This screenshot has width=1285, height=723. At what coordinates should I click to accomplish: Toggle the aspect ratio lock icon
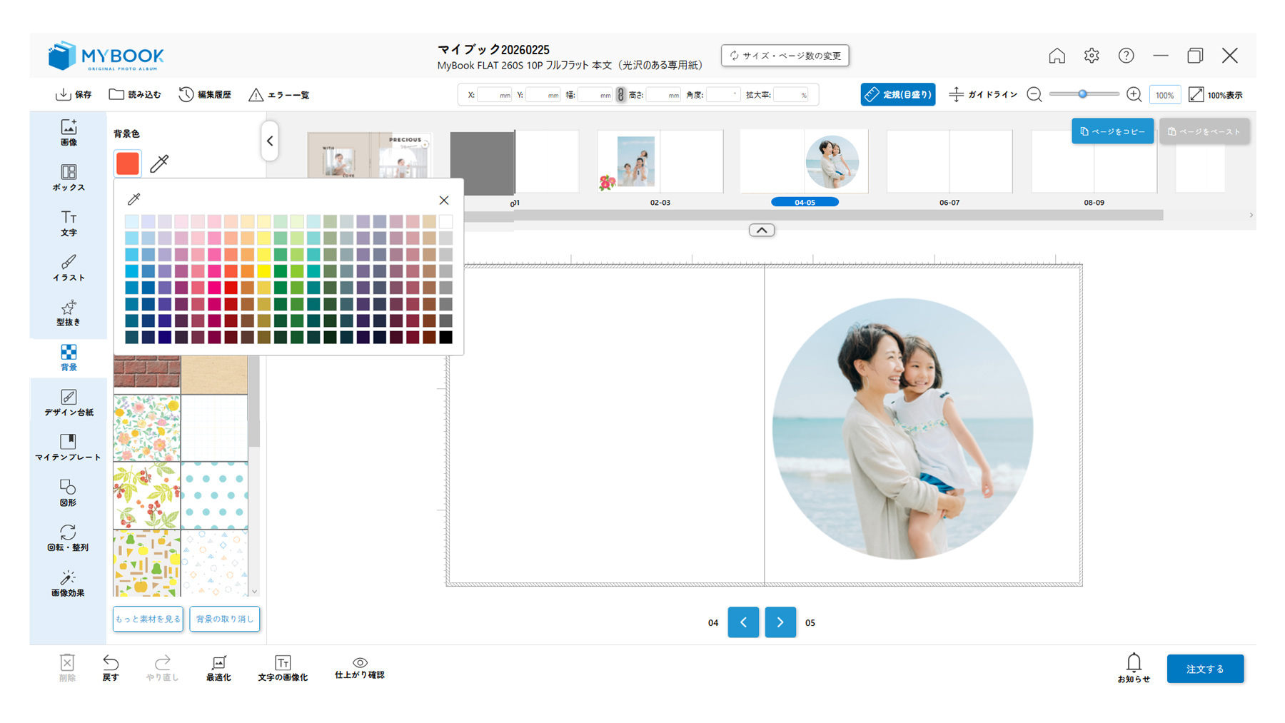pyautogui.click(x=620, y=94)
